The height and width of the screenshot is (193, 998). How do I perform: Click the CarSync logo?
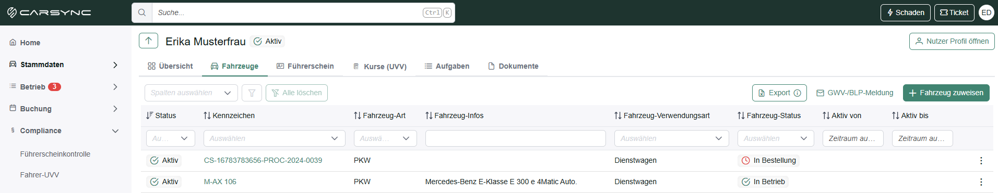click(x=49, y=12)
